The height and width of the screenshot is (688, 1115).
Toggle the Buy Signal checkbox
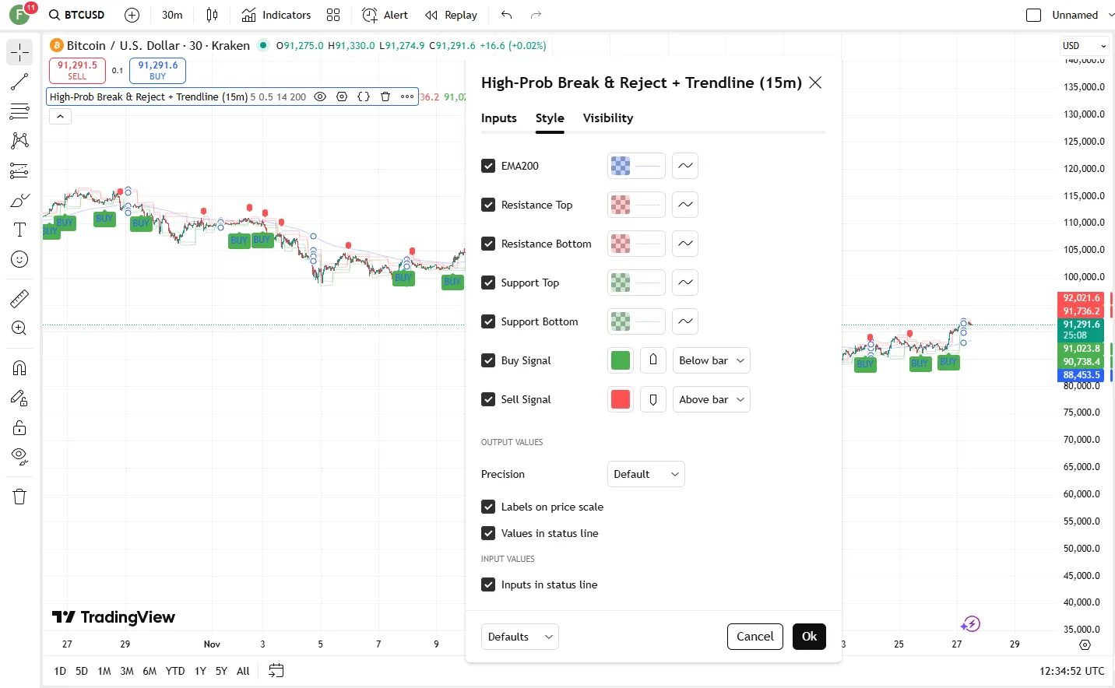(488, 360)
